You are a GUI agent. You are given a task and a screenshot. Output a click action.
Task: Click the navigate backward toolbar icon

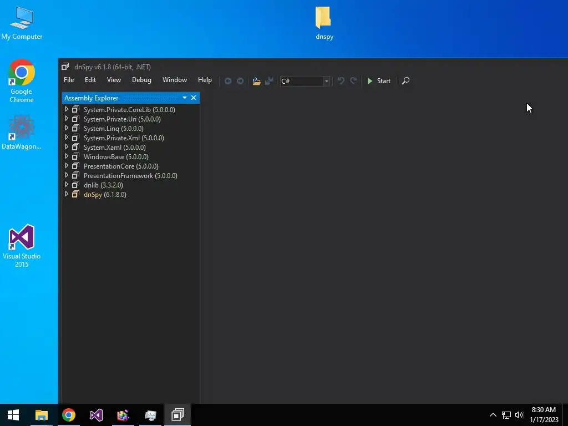pos(228,81)
